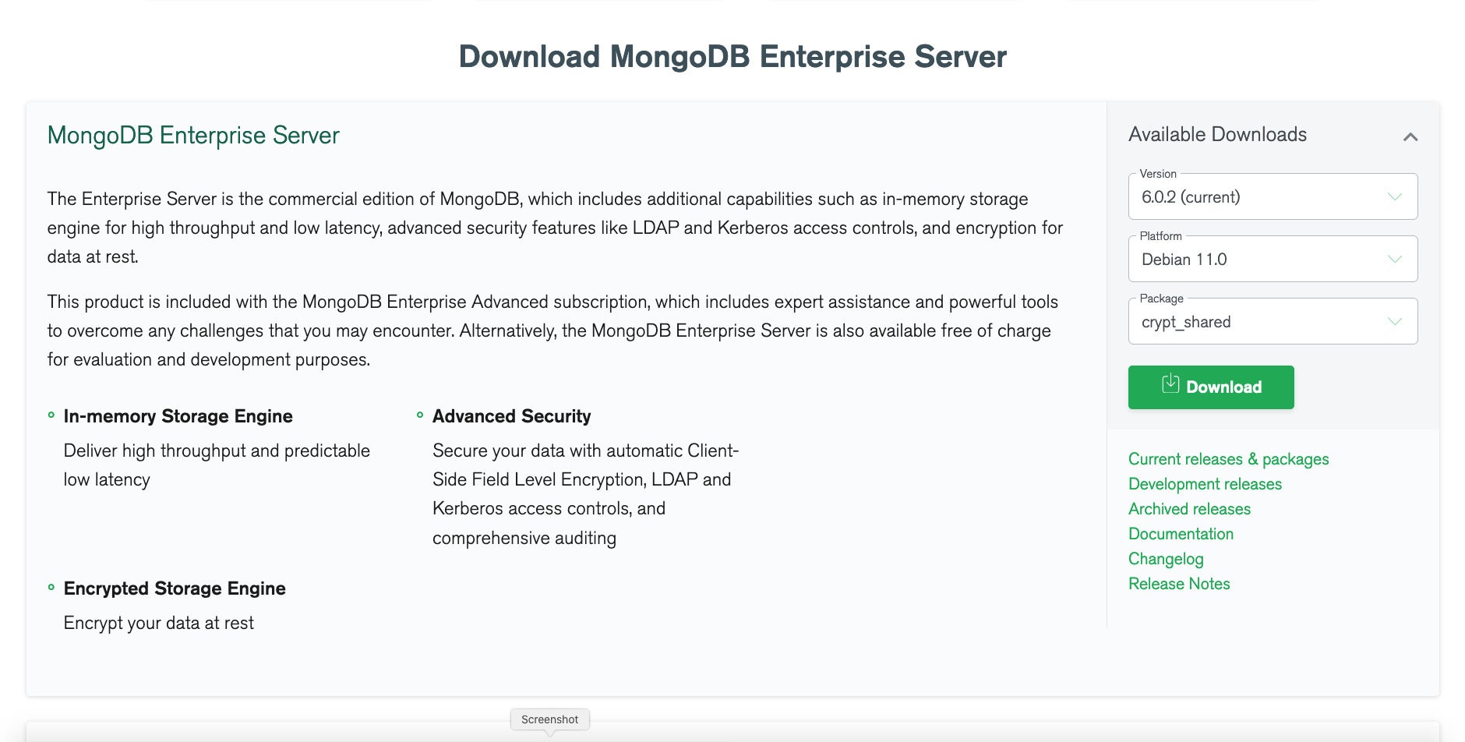Screen dimensions: 1465x742
Task: Click 'Deliver high throughput and predictable' text
Action: coord(217,451)
